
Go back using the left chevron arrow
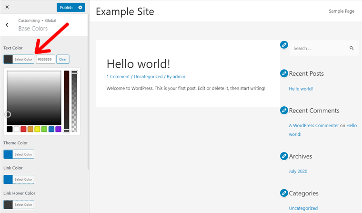[x=7, y=25]
